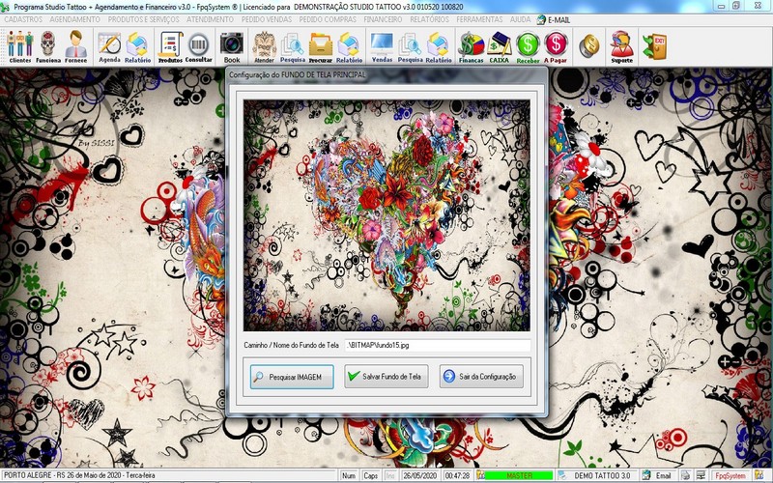Click DEMO TATTOO 3.0 in status bar
773x483 pixels.
pos(601,475)
